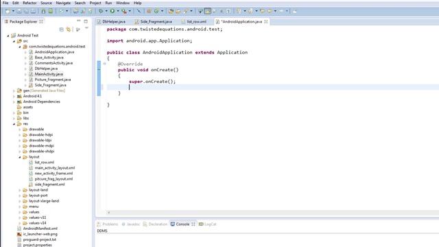
Task: Open the Refactor menu
Action: (x=29, y=3)
